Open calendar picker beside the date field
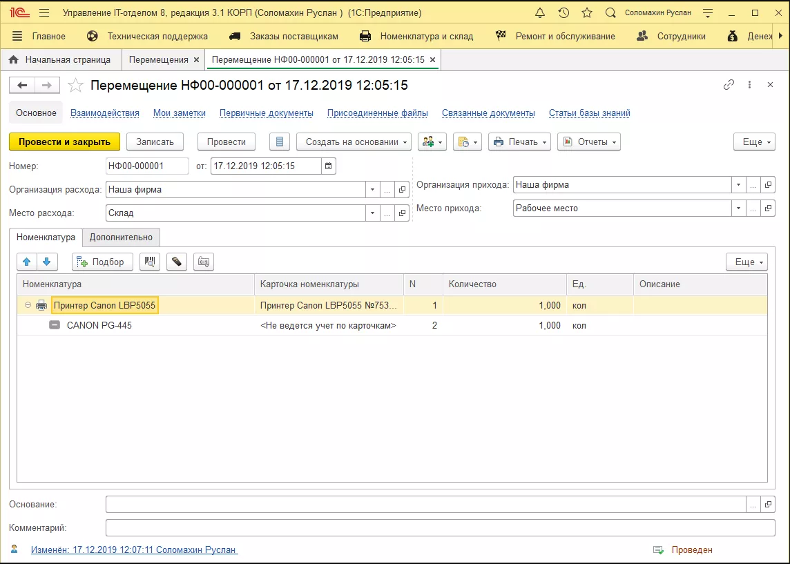 click(329, 166)
